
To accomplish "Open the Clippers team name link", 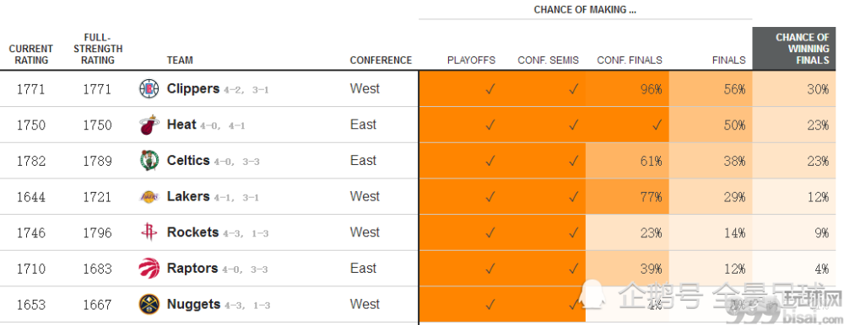I will [193, 88].
